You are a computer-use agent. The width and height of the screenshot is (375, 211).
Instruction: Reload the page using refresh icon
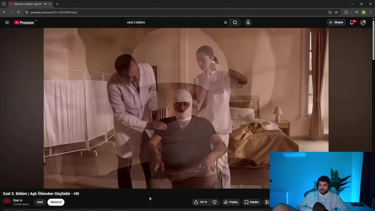coord(18,12)
